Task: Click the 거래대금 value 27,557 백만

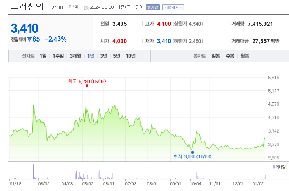Action: [x=266, y=41]
